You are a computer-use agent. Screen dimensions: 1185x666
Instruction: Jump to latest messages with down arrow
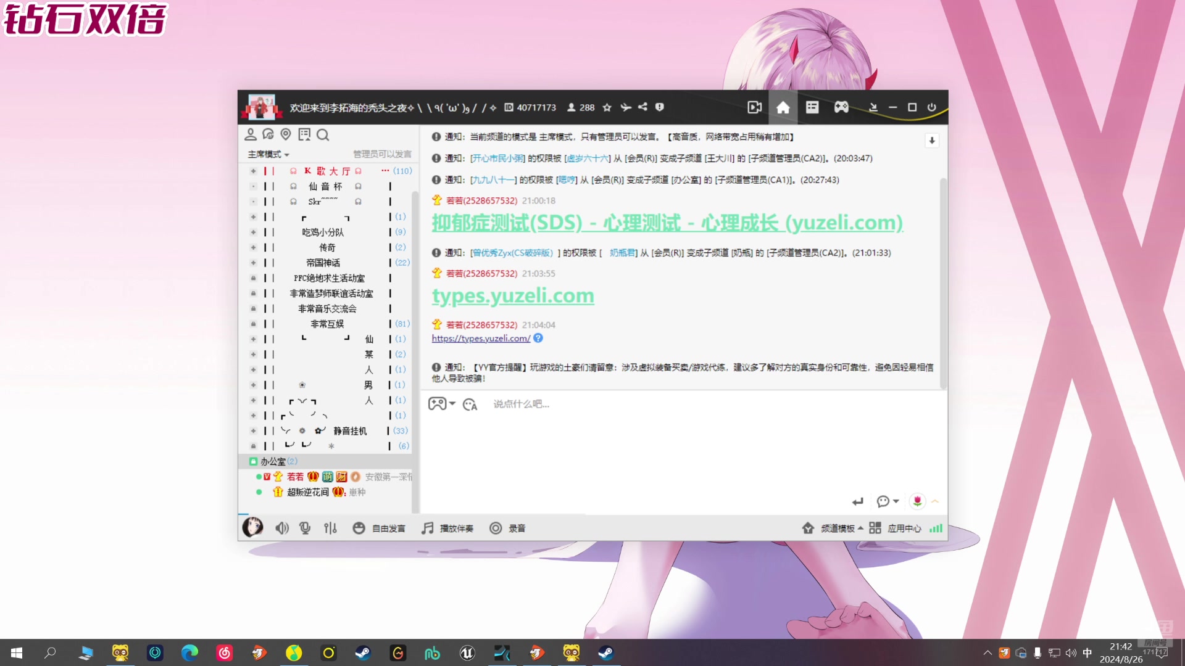click(x=932, y=141)
